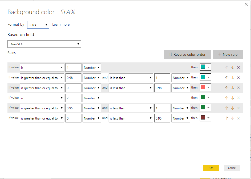The image size is (251, 179).
Task: Edit the value field containing 2
Action: pyautogui.click(x=73, y=98)
